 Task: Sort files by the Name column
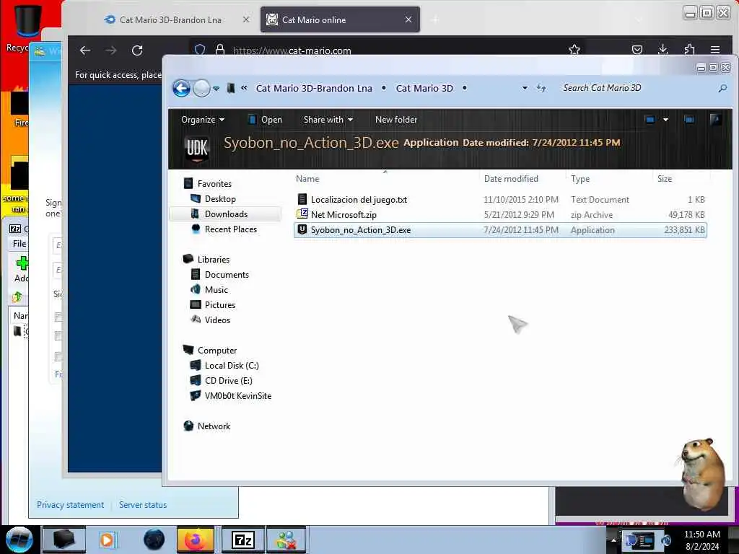(307, 179)
